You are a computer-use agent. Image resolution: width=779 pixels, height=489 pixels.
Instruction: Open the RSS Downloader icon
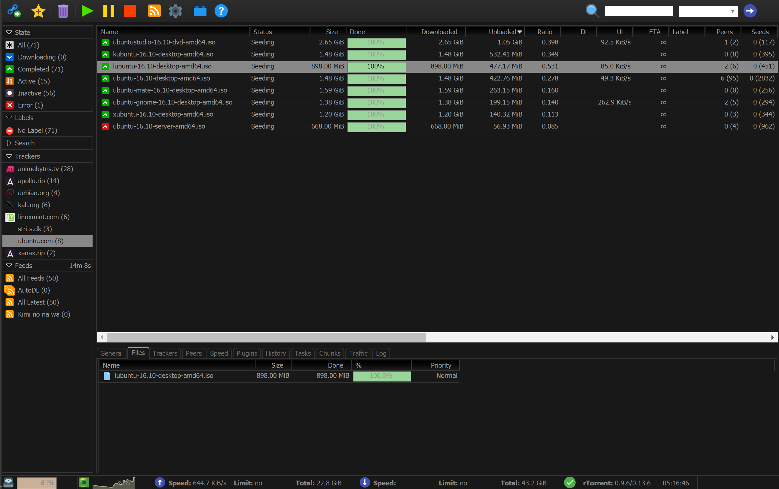(154, 11)
